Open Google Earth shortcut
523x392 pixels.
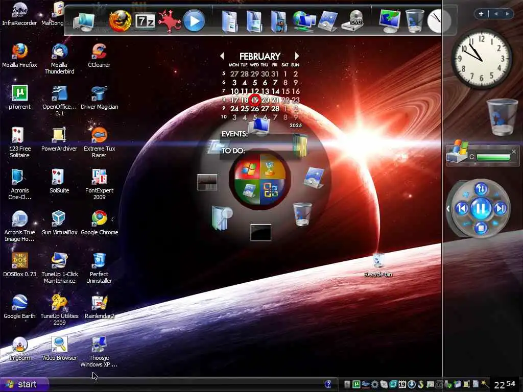point(19,306)
